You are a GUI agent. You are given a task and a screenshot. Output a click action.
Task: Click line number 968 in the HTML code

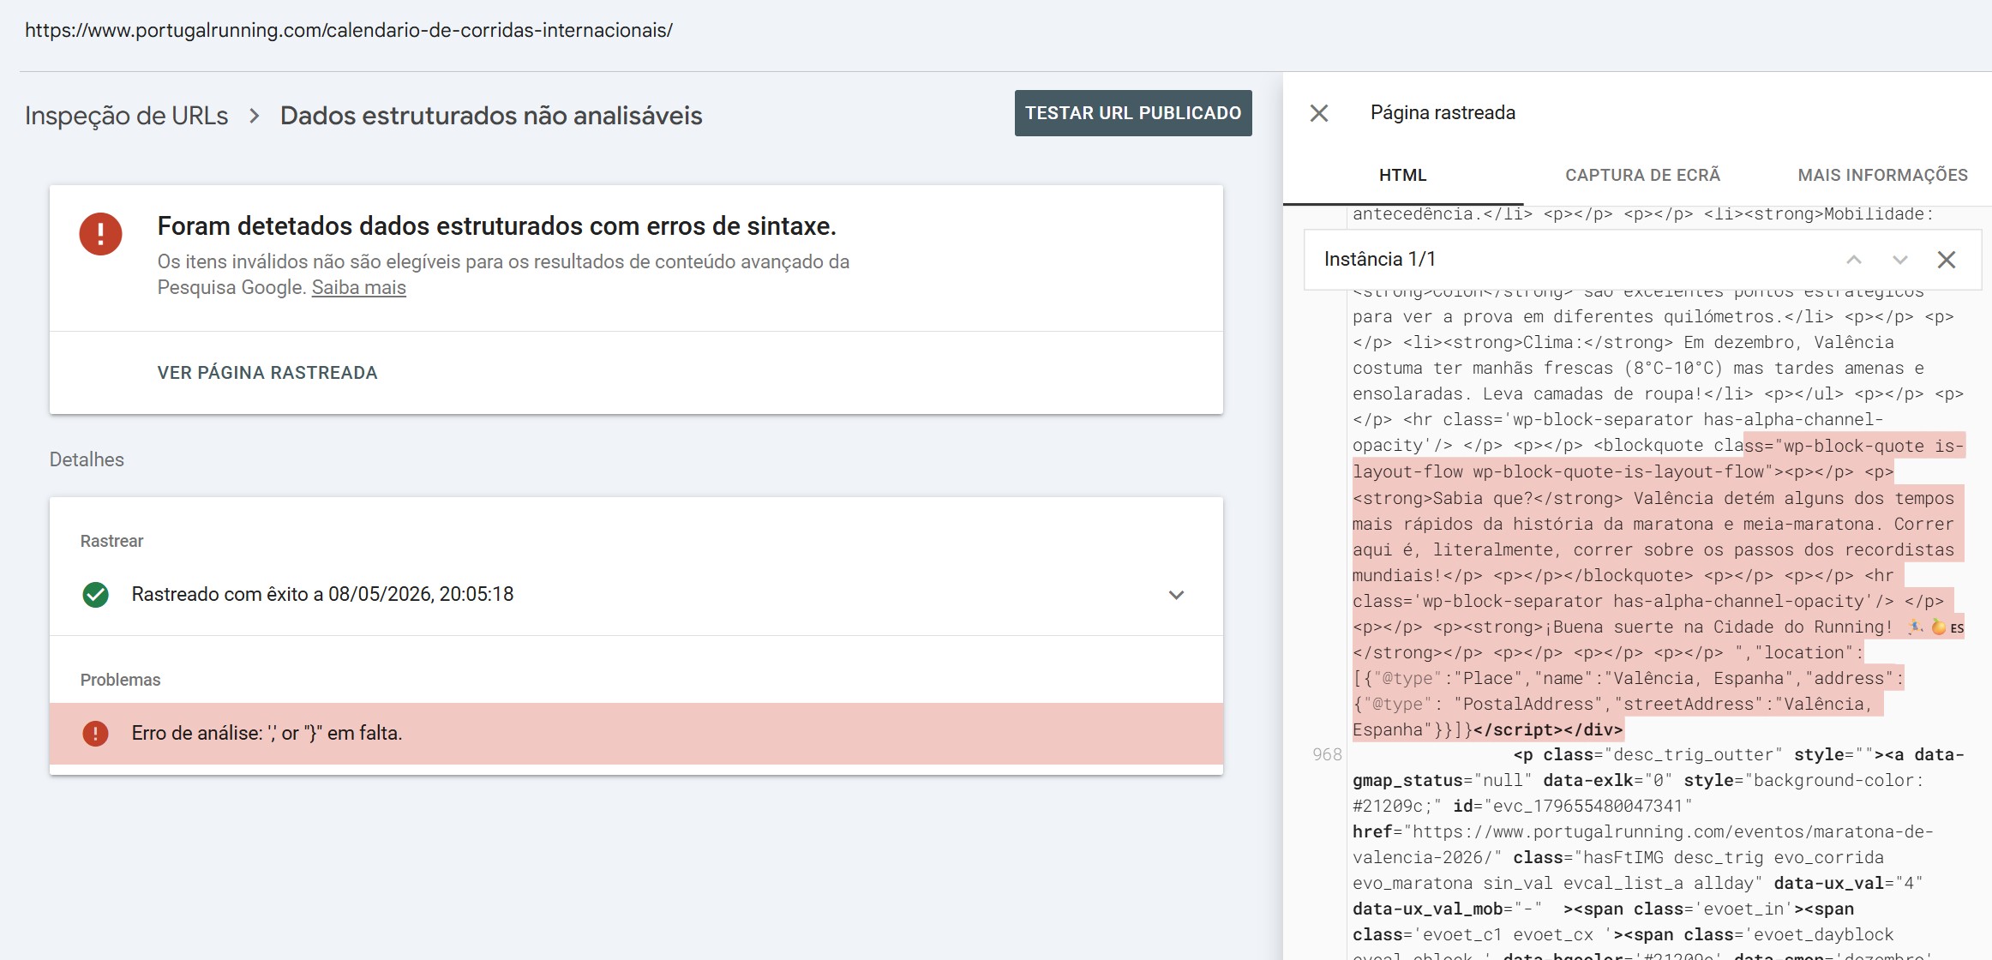point(1327,754)
